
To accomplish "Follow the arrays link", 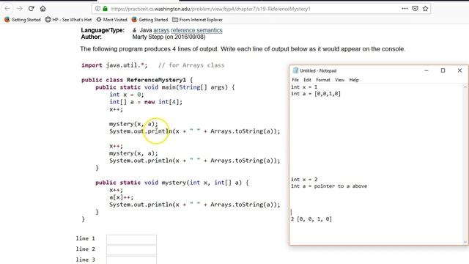I will [x=161, y=30].
